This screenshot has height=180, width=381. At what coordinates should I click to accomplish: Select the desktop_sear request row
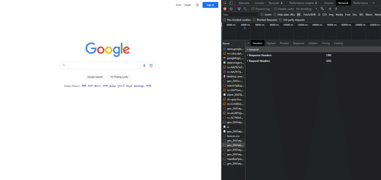tap(234, 76)
